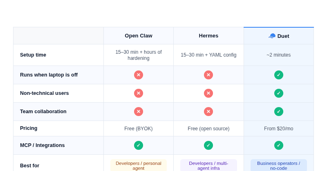Click the Pricing row label
The width and height of the screenshot is (327, 171).
(29, 128)
